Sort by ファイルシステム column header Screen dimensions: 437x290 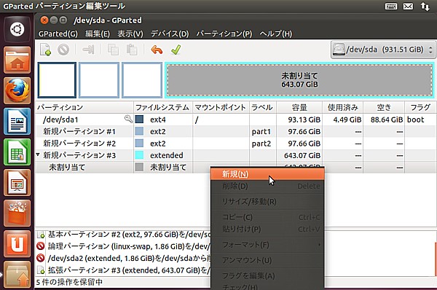click(163, 107)
